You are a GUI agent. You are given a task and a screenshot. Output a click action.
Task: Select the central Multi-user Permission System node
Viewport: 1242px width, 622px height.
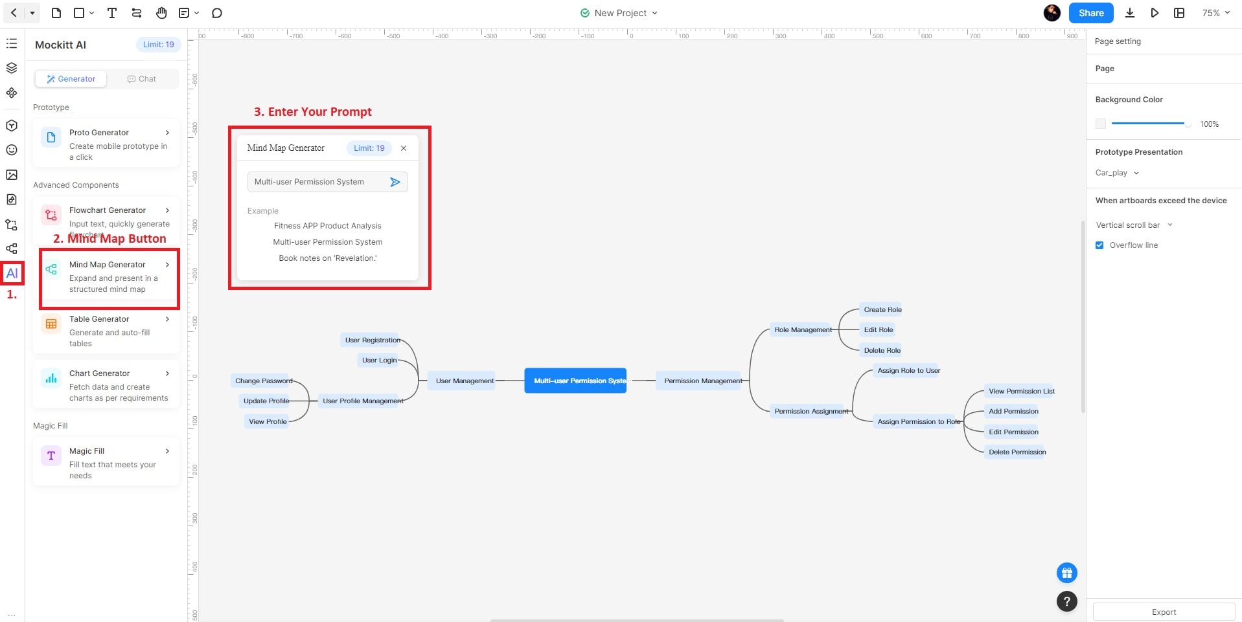point(575,381)
